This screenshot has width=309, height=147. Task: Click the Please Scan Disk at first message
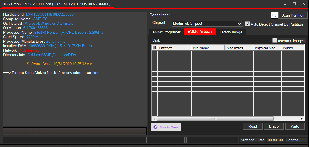point(51,73)
